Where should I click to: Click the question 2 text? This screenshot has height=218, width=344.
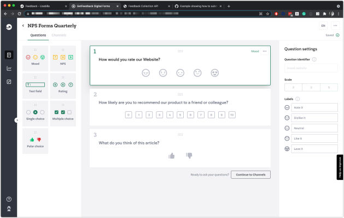tap(164, 102)
